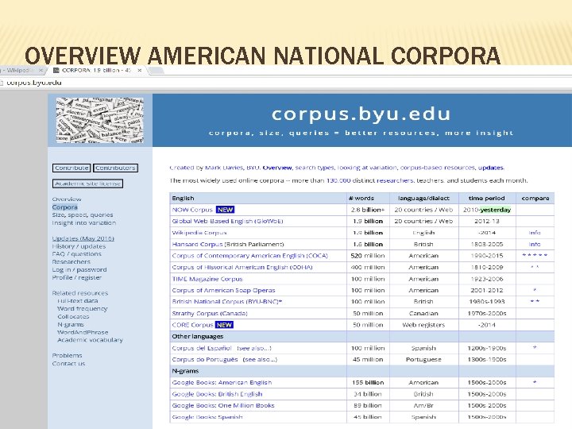Select Corpora in the sidebar

(65, 207)
